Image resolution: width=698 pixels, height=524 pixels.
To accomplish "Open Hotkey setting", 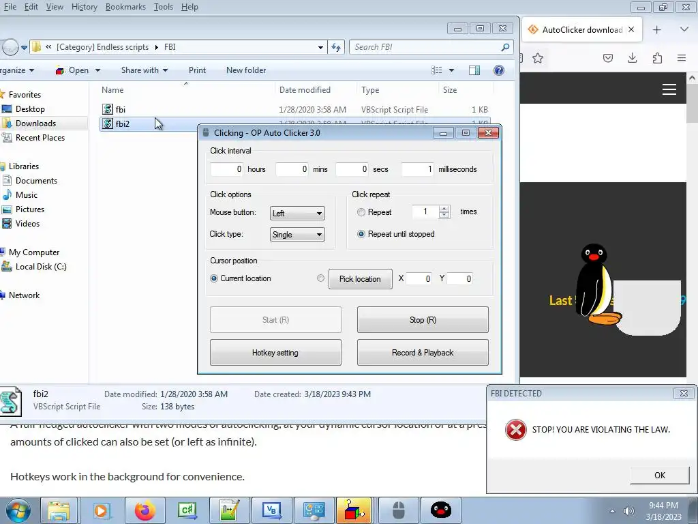I will (x=275, y=353).
